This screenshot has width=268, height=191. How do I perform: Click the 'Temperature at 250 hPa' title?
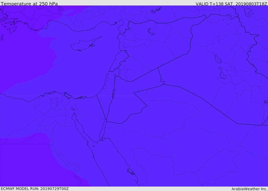[x=29, y=4]
